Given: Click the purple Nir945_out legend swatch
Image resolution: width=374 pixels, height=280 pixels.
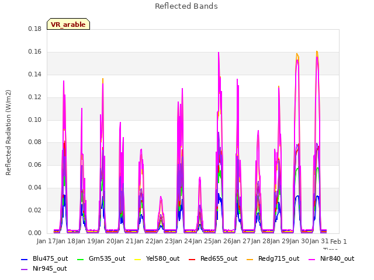Looking at the screenshot, I should (x=25, y=269).
